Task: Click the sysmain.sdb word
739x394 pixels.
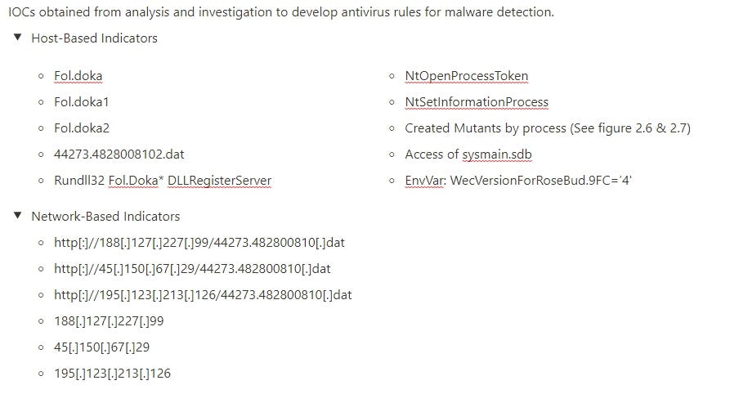Action: tap(497, 154)
